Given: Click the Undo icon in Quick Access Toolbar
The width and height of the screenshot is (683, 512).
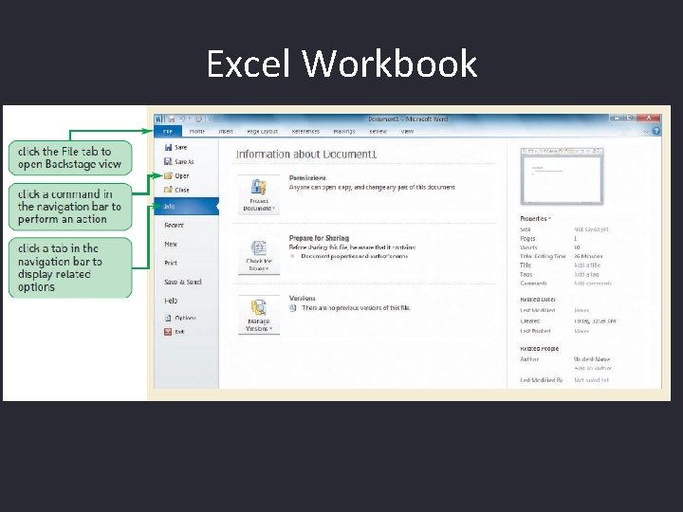Looking at the screenshot, I should pos(182,119).
